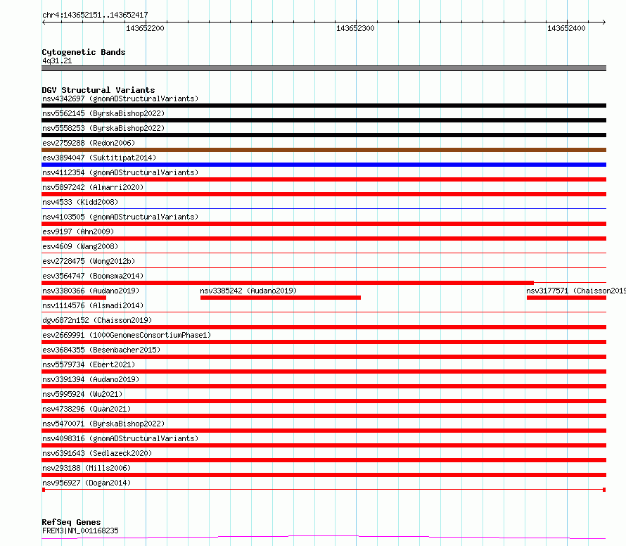
Task: Click the esv3564747 Boomsma2014 label
Action: point(93,276)
